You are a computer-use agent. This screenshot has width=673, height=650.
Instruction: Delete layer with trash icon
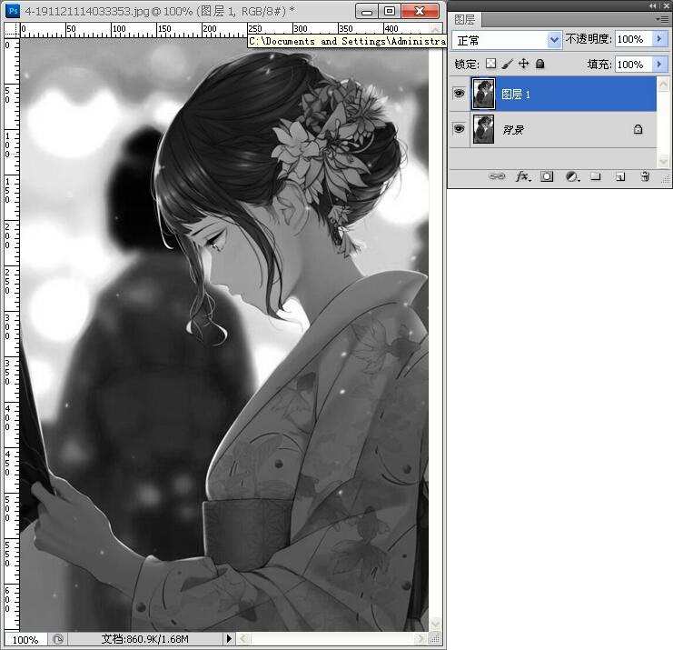(x=645, y=176)
